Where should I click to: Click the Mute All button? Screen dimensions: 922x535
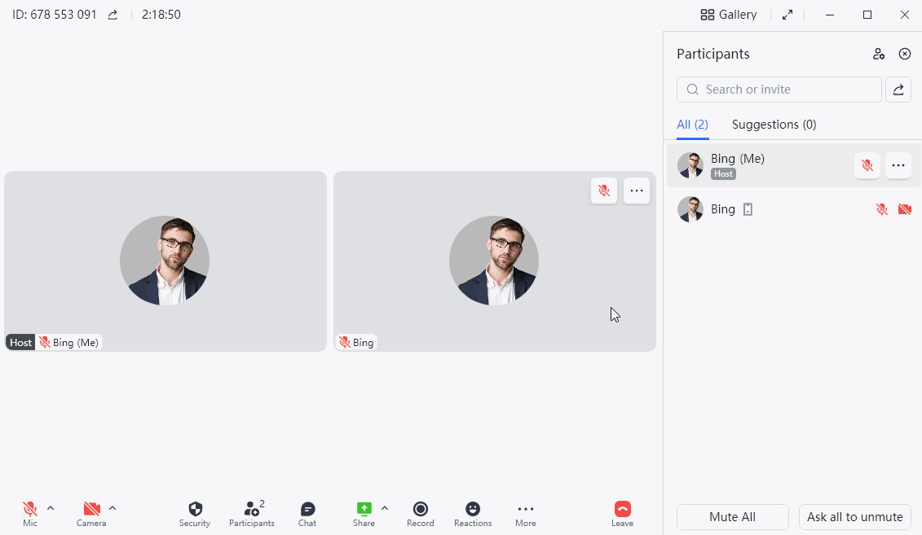coord(732,517)
